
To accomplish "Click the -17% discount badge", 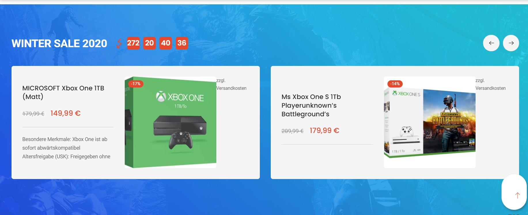I will (136, 84).
